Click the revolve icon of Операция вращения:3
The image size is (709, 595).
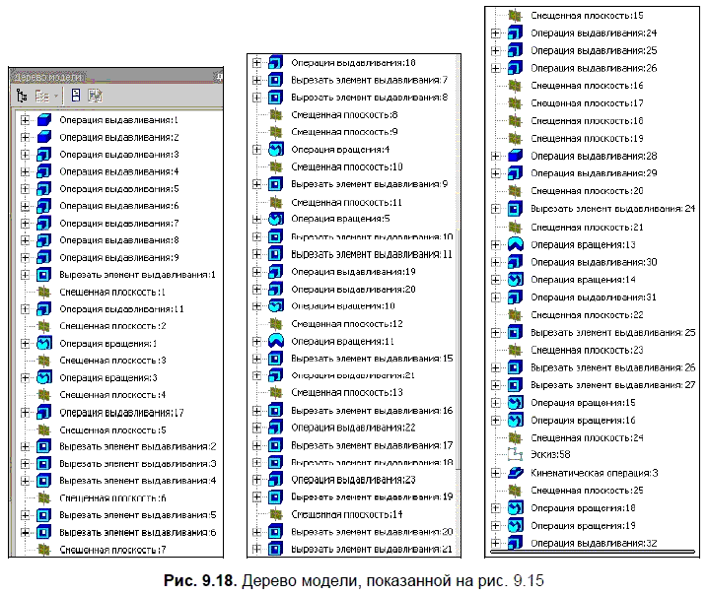pos(43,377)
